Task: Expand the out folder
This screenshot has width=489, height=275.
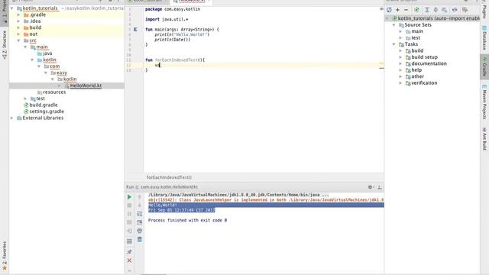Action: point(18,34)
